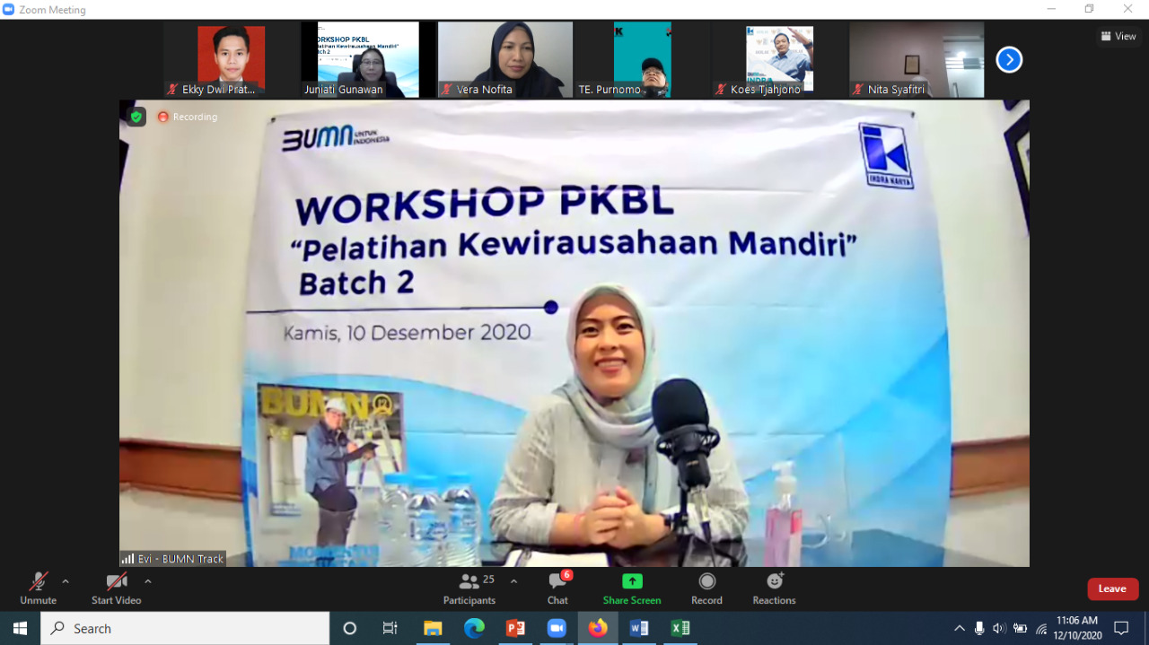This screenshot has width=1149, height=645.
Task: Click the green encryption shield icon
Action: [136, 117]
